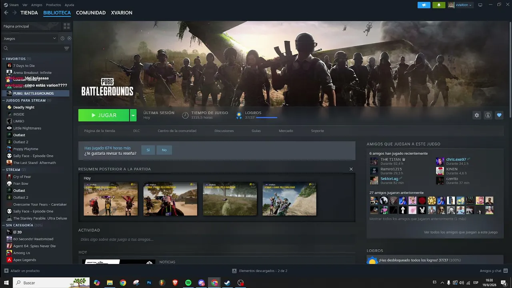Open Windows Start menu
Image resolution: width=512 pixels, height=288 pixels.
[6, 283]
